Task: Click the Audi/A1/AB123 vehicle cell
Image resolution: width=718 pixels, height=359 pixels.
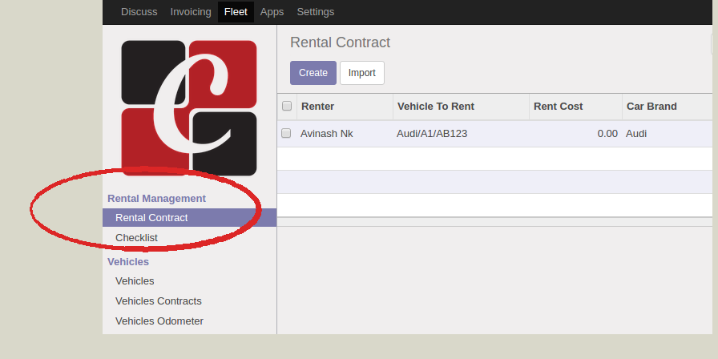Action: [432, 134]
